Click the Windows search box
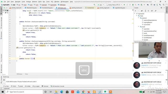 tap(24, 92)
